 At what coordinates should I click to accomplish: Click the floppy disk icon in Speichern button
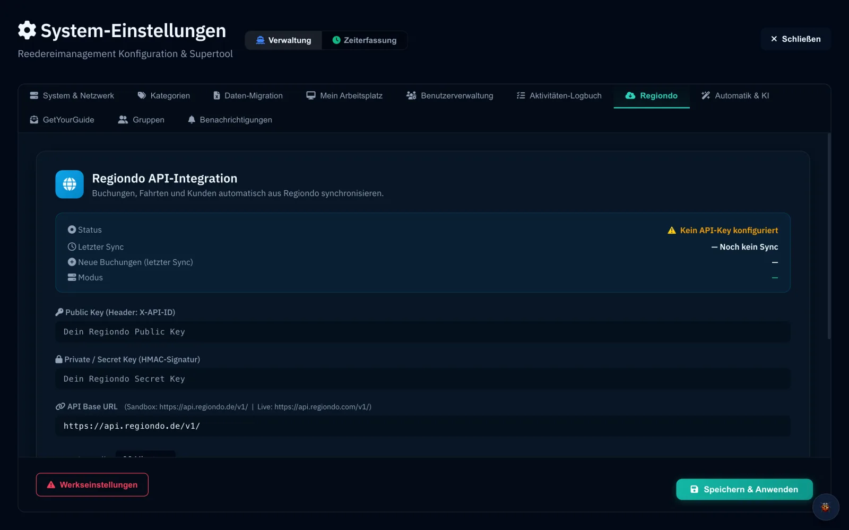coord(694,489)
